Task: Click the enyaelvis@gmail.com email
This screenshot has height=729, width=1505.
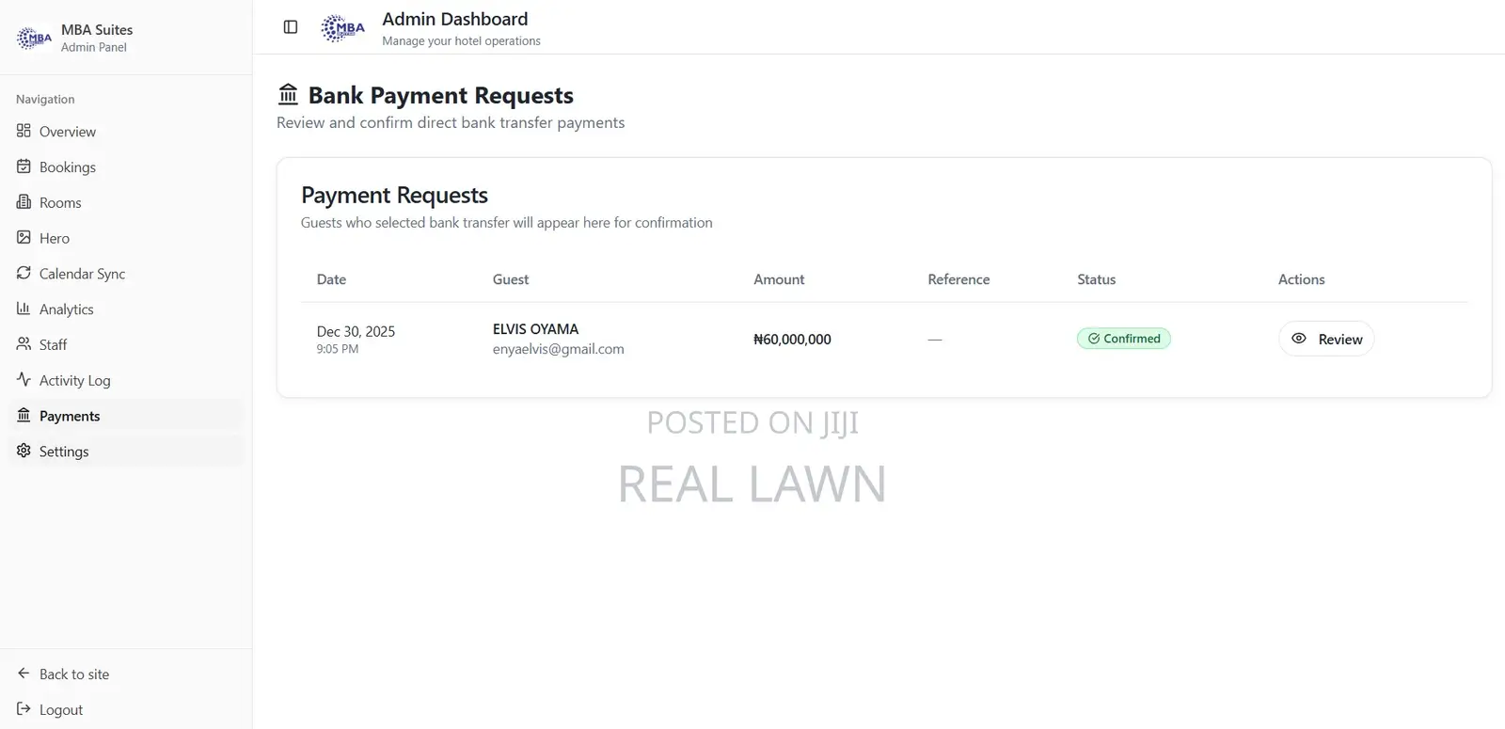Action: pyautogui.click(x=559, y=349)
